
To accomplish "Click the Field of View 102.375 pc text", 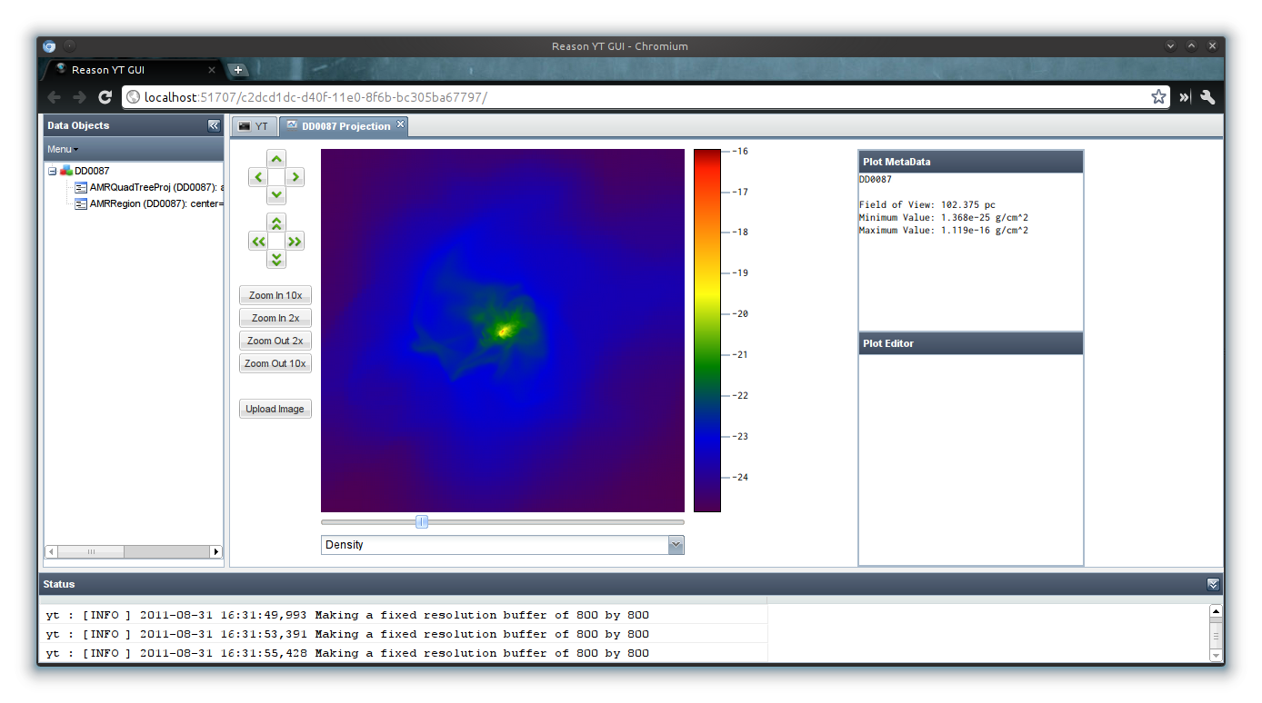I will click(x=927, y=205).
